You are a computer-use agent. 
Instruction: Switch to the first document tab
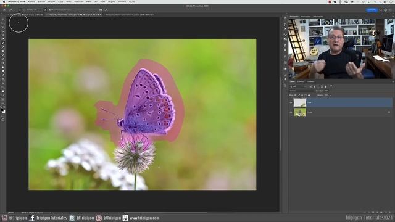coord(26,15)
